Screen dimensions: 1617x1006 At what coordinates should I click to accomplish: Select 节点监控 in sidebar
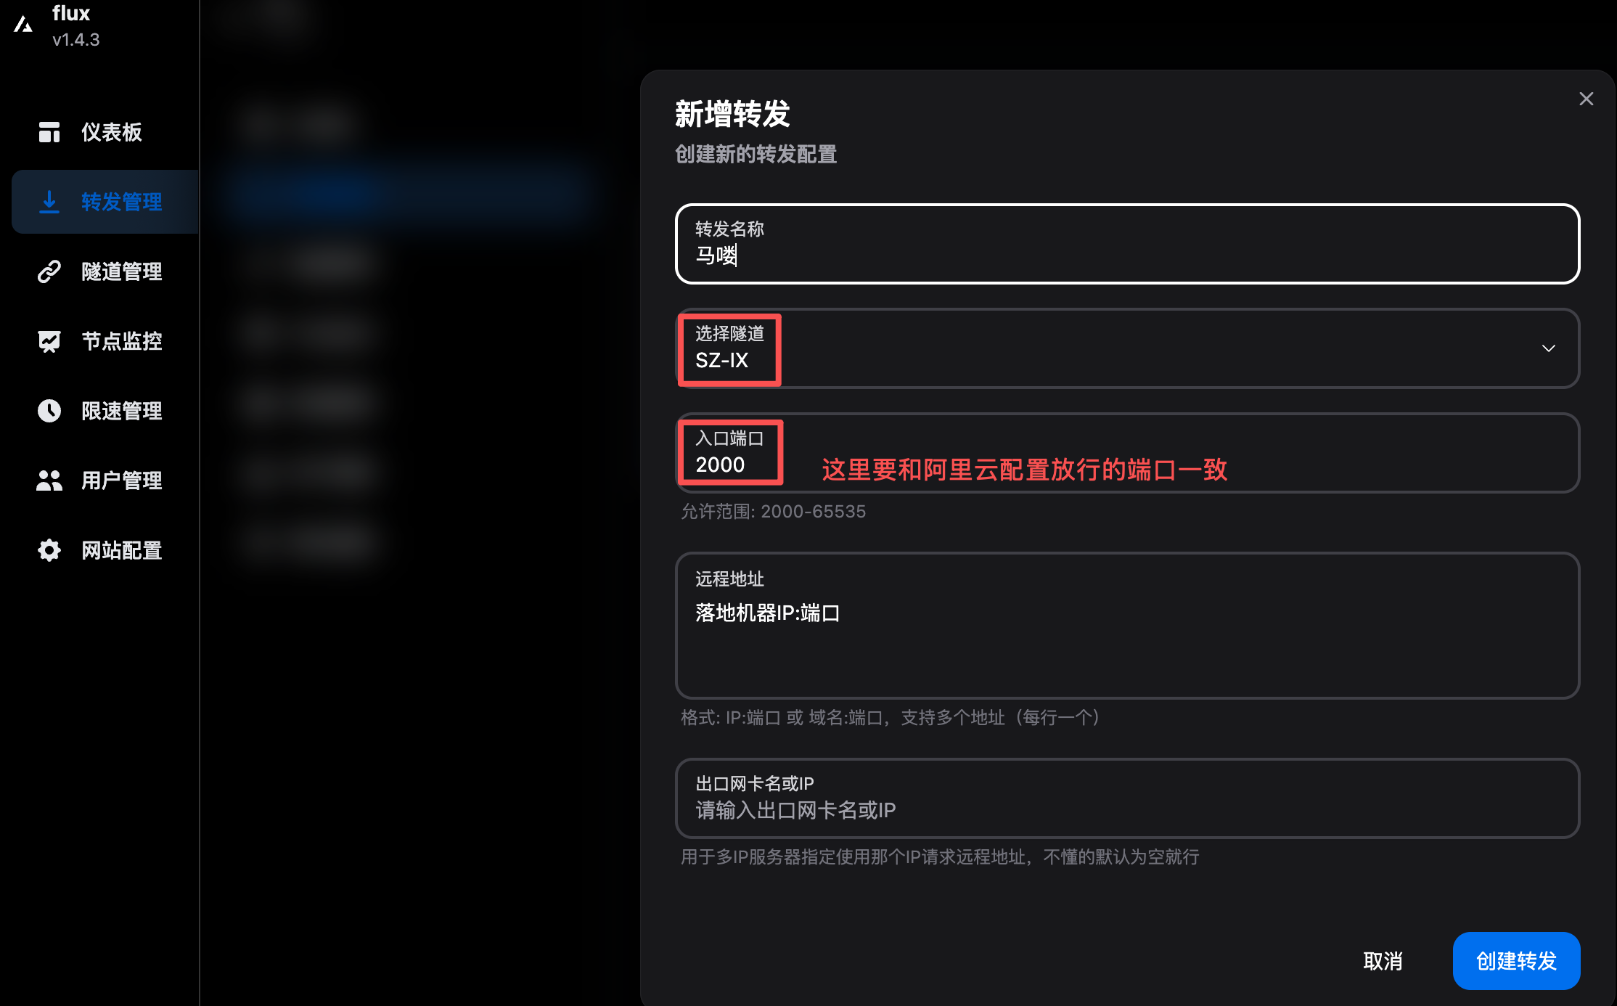(121, 341)
